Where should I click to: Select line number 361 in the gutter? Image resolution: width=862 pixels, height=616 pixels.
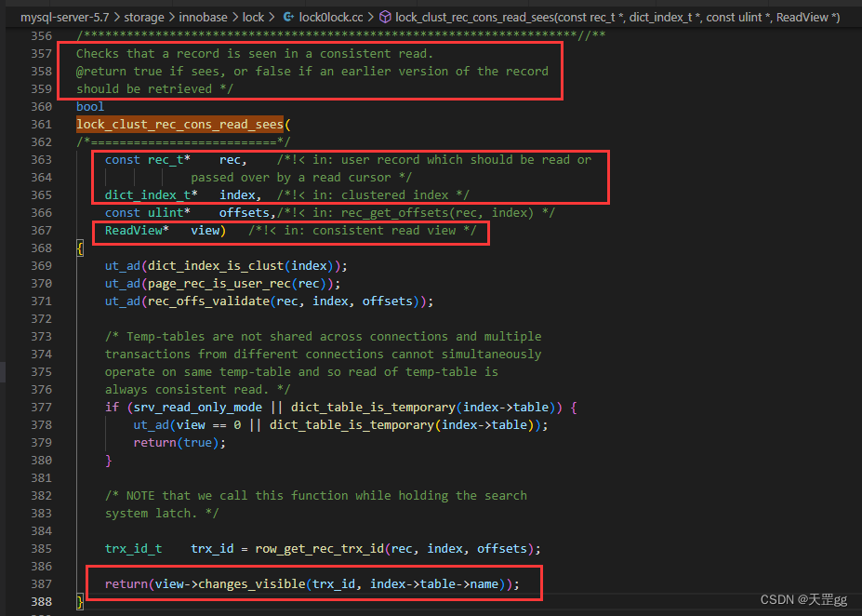tap(41, 125)
